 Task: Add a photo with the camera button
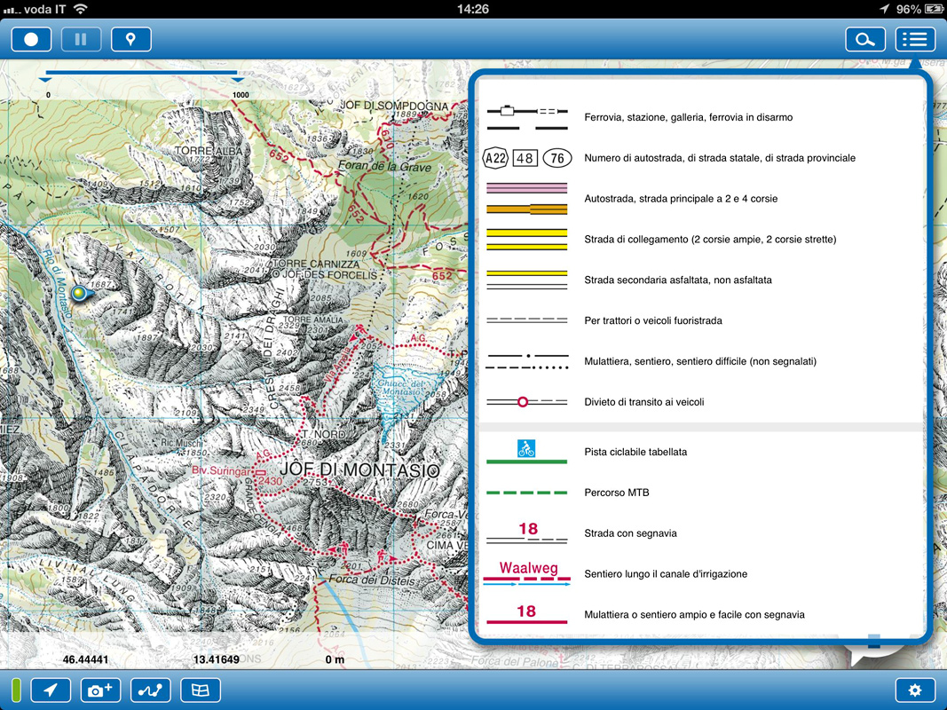coord(101,690)
